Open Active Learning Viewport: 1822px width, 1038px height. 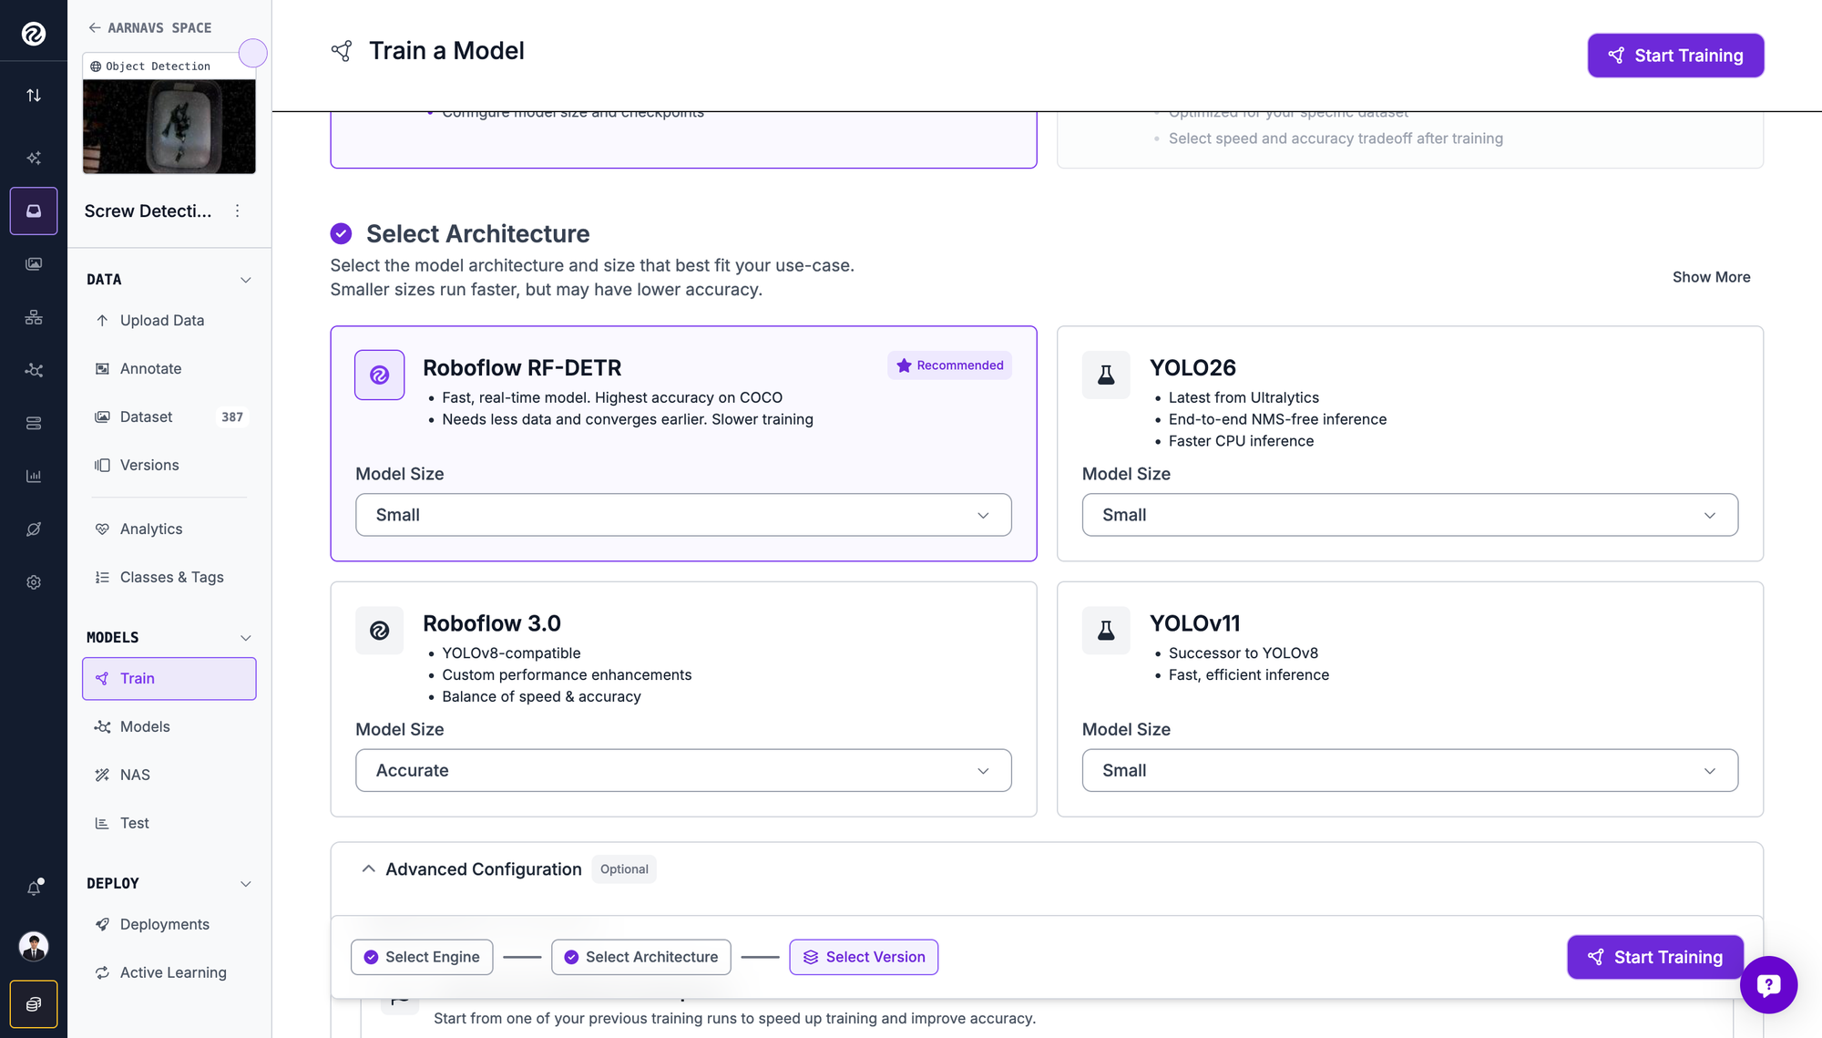(x=169, y=973)
